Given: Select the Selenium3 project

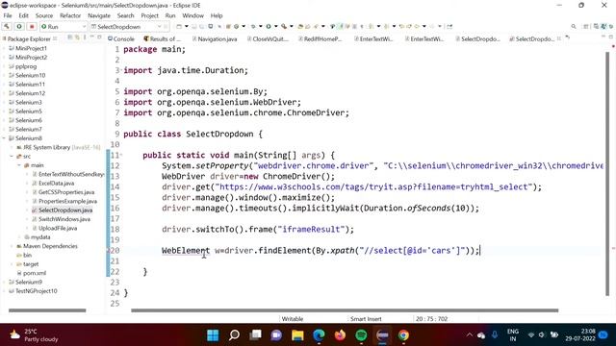Looking at the screenshot, I should click(29, 103).
